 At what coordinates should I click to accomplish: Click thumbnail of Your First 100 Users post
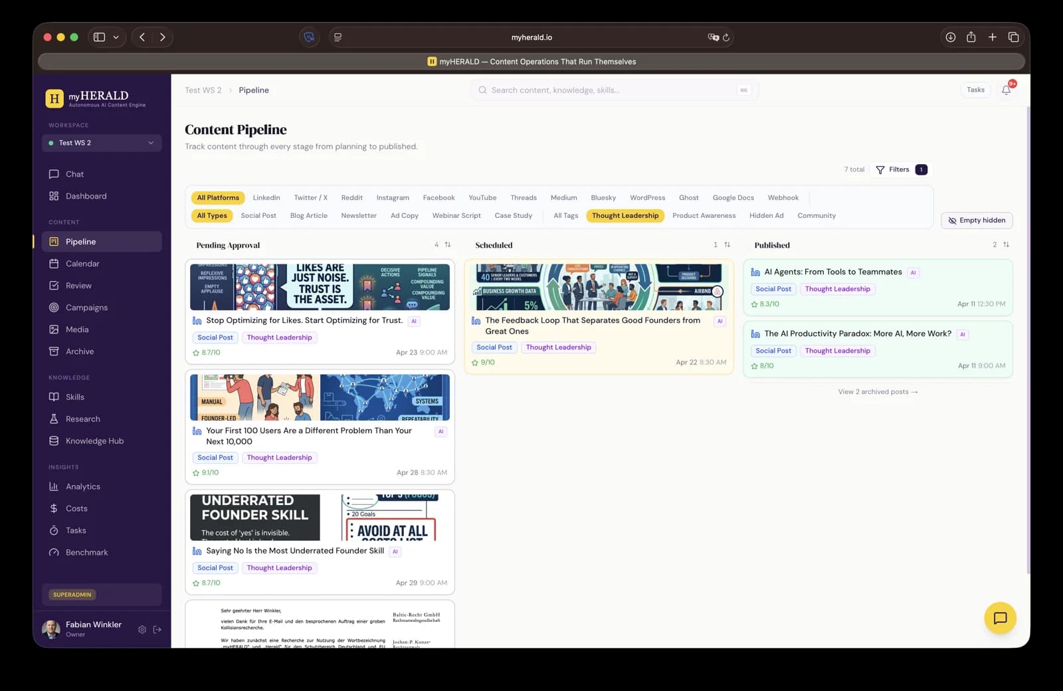pyautogui.click(x=320, y=397)
